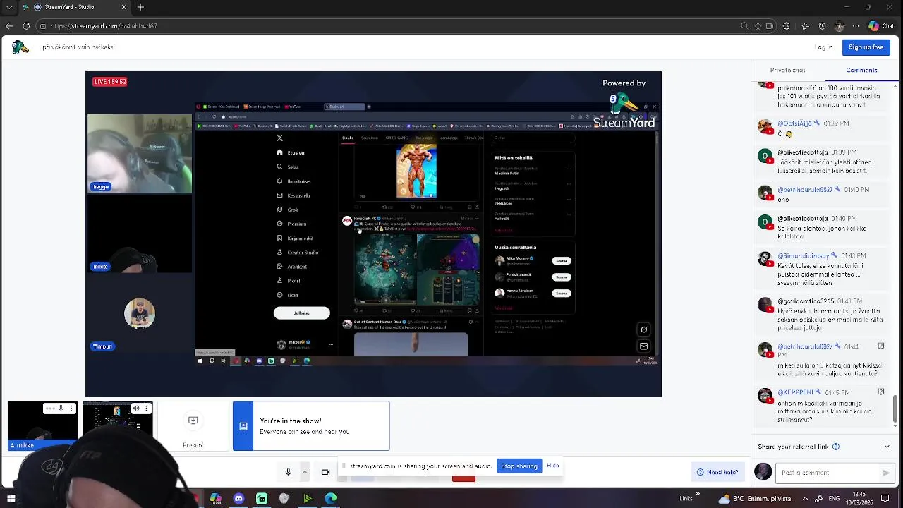Image resolution: width=903 pixels, height=508 pixels.
Task: Open Windows Start menu
Action: click(x=11, y=499)
